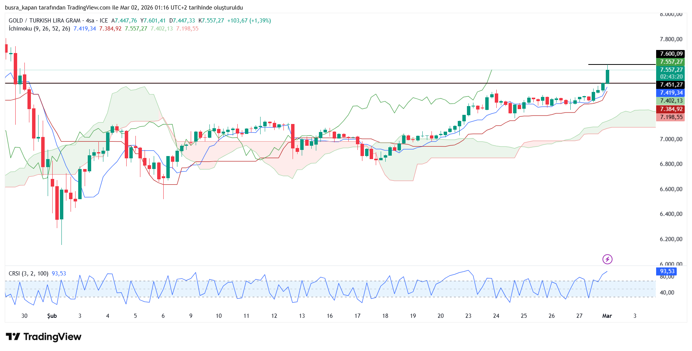This screenshot has height=351, width=692.
Task: Select the blue 7.419,34 axis price tag
Action: pos(671,93)
